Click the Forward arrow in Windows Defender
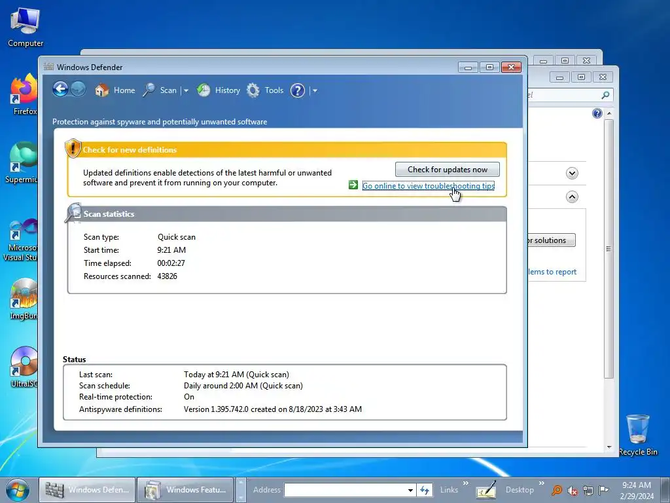The image size is (670, 503). click(x=79, y=89)
